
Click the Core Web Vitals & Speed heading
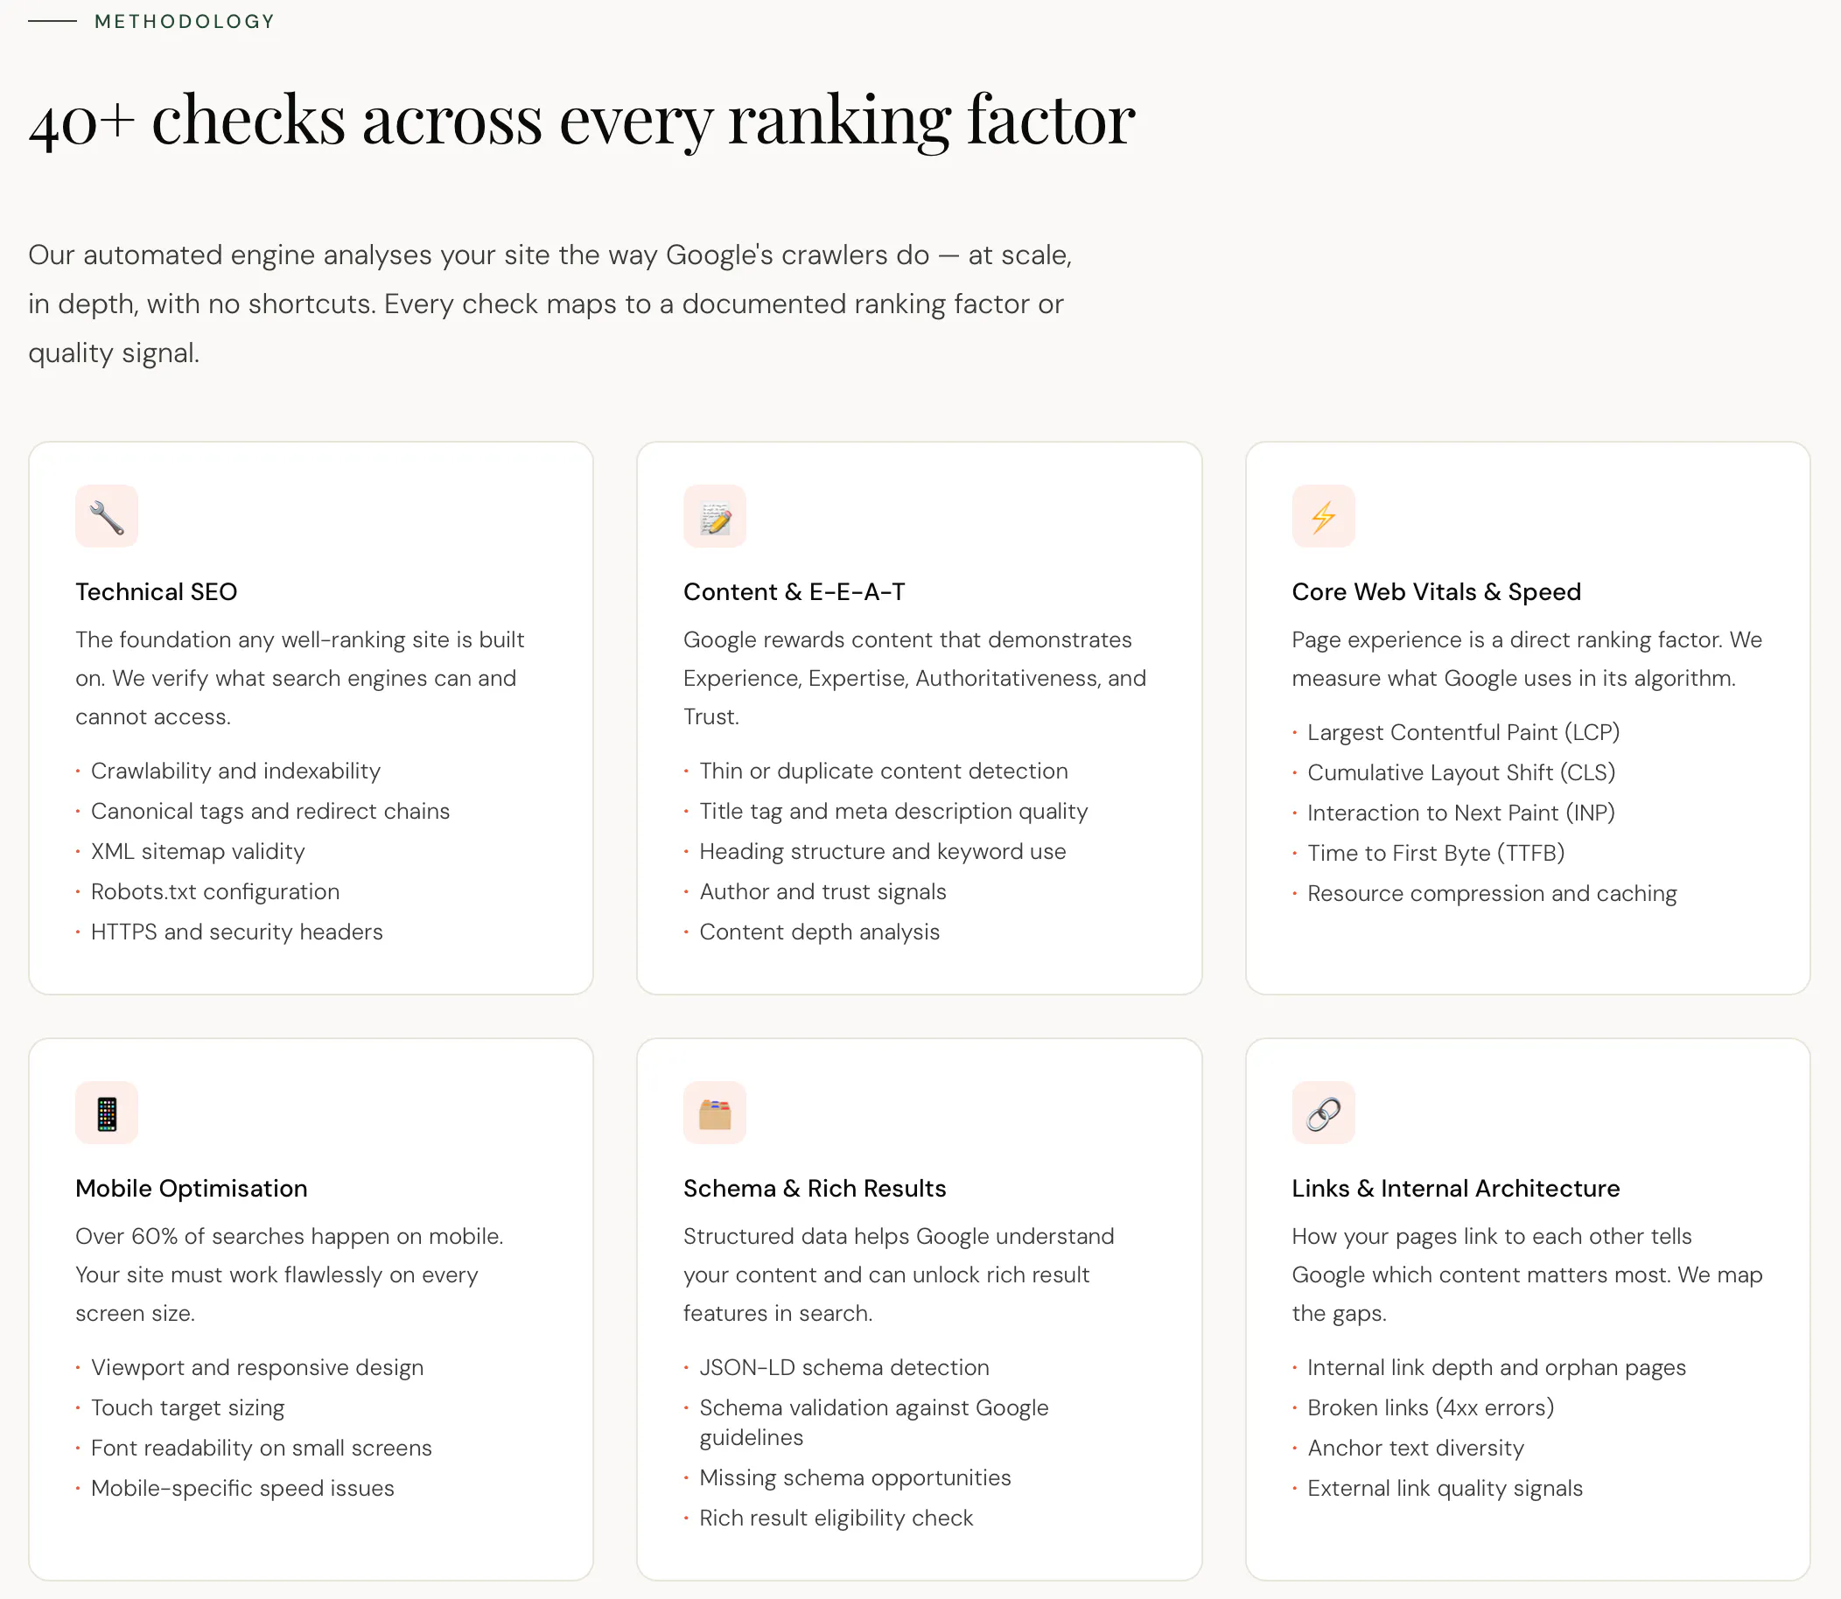pyautogui.click(x=1437, y=591)
